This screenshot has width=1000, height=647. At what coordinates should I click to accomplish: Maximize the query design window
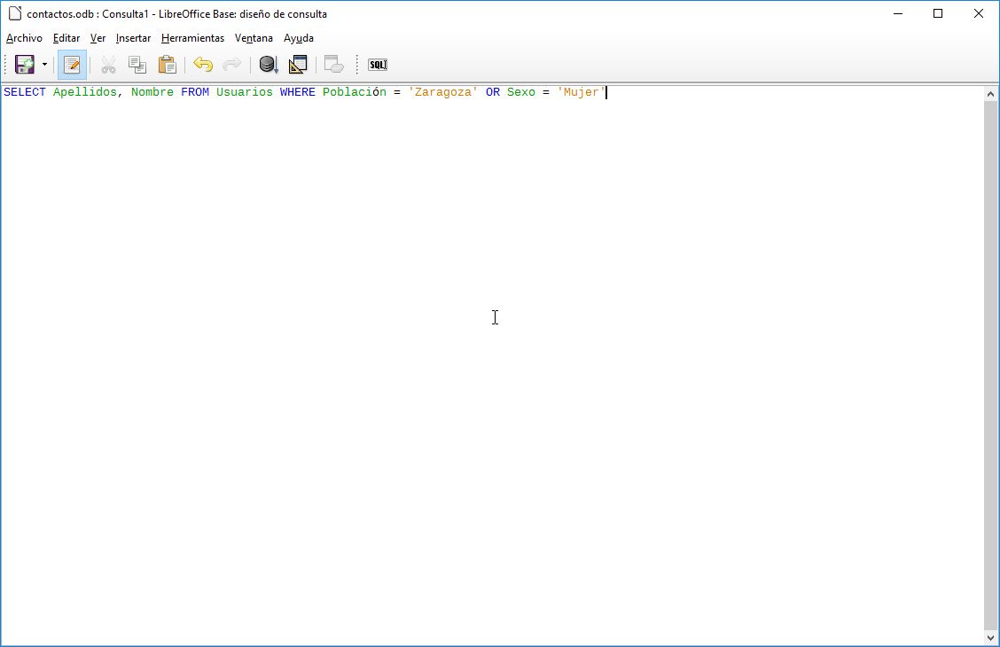tap(938, 13)
